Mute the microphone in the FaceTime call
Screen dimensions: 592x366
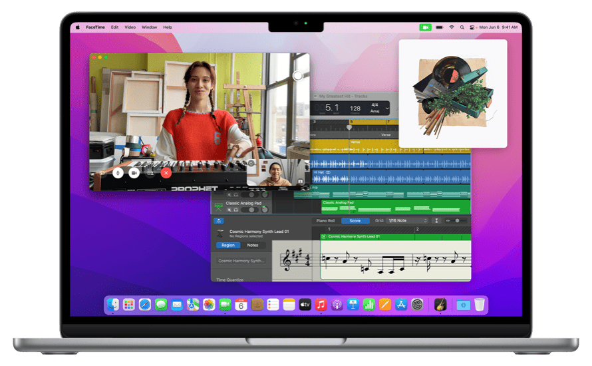118,173
